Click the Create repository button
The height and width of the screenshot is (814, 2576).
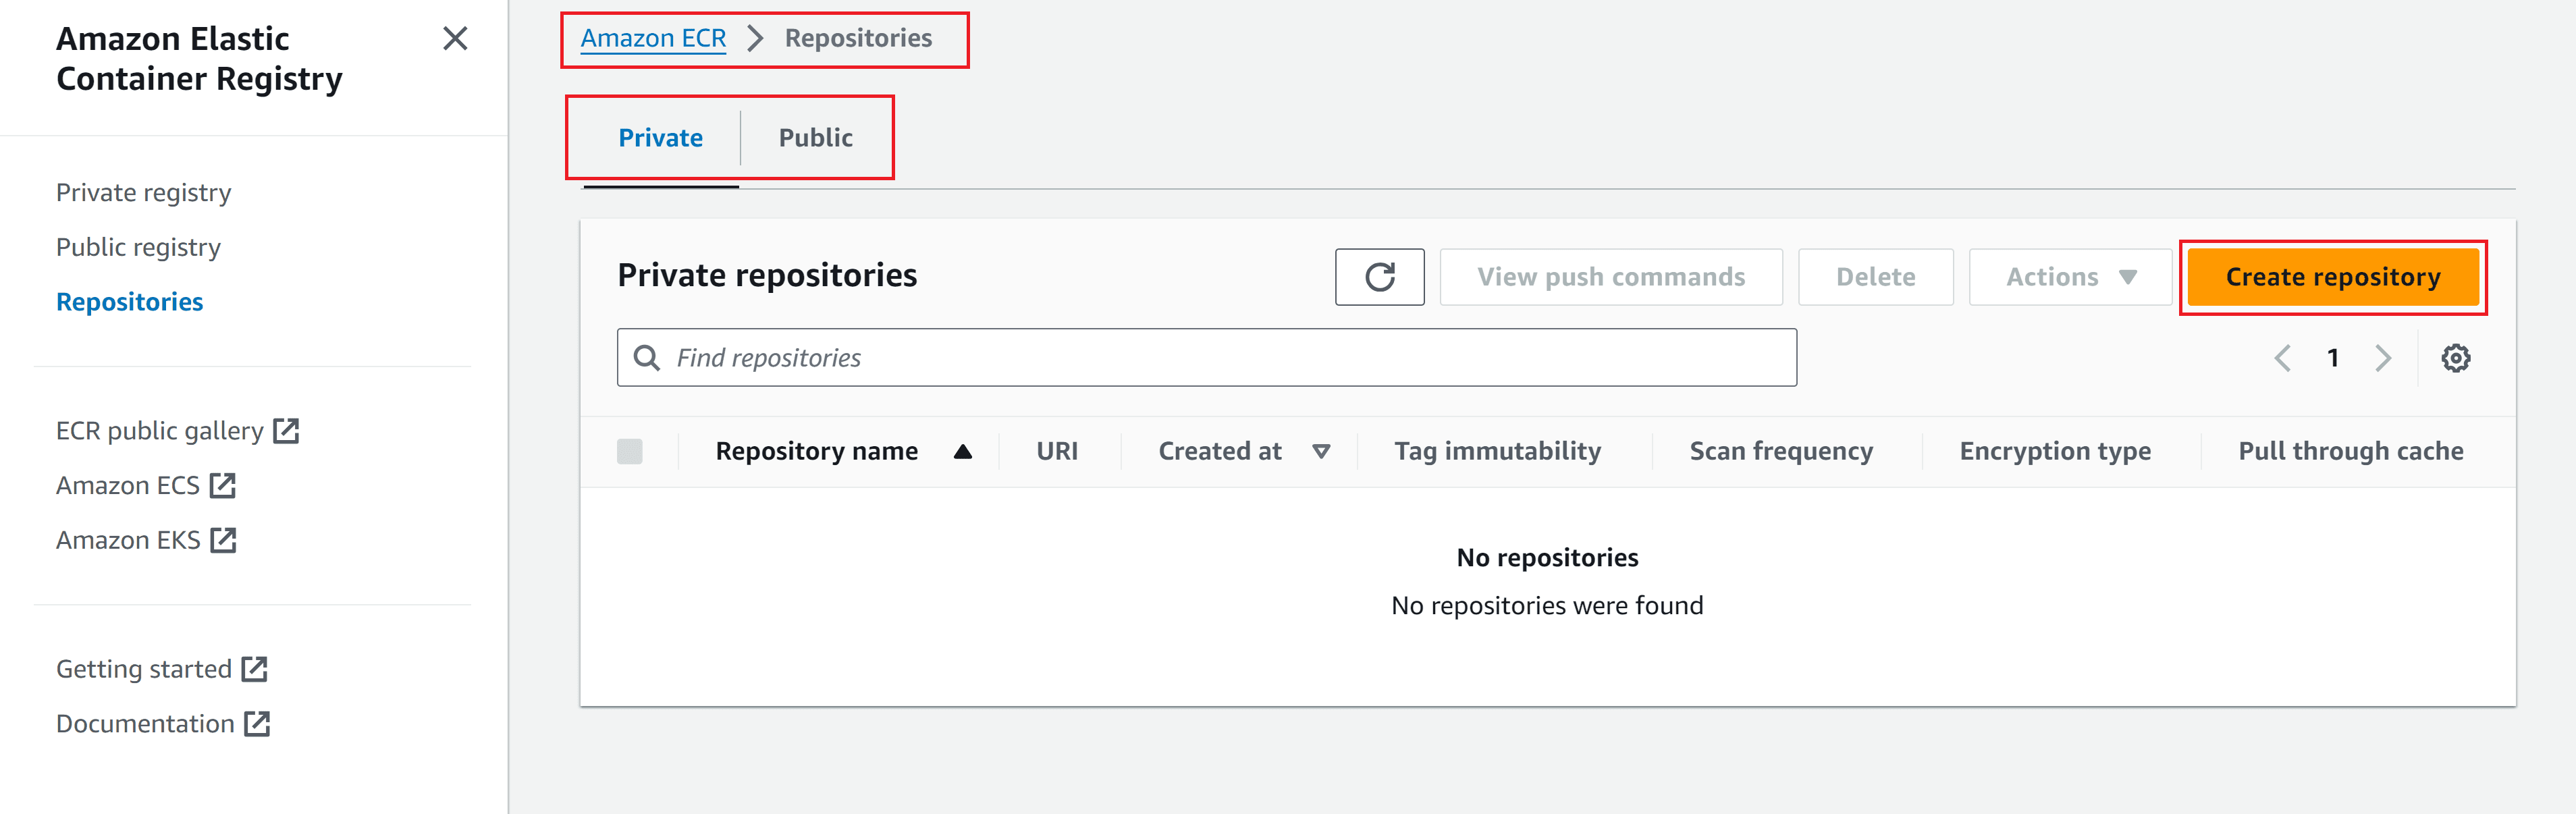pos(2332,277)
